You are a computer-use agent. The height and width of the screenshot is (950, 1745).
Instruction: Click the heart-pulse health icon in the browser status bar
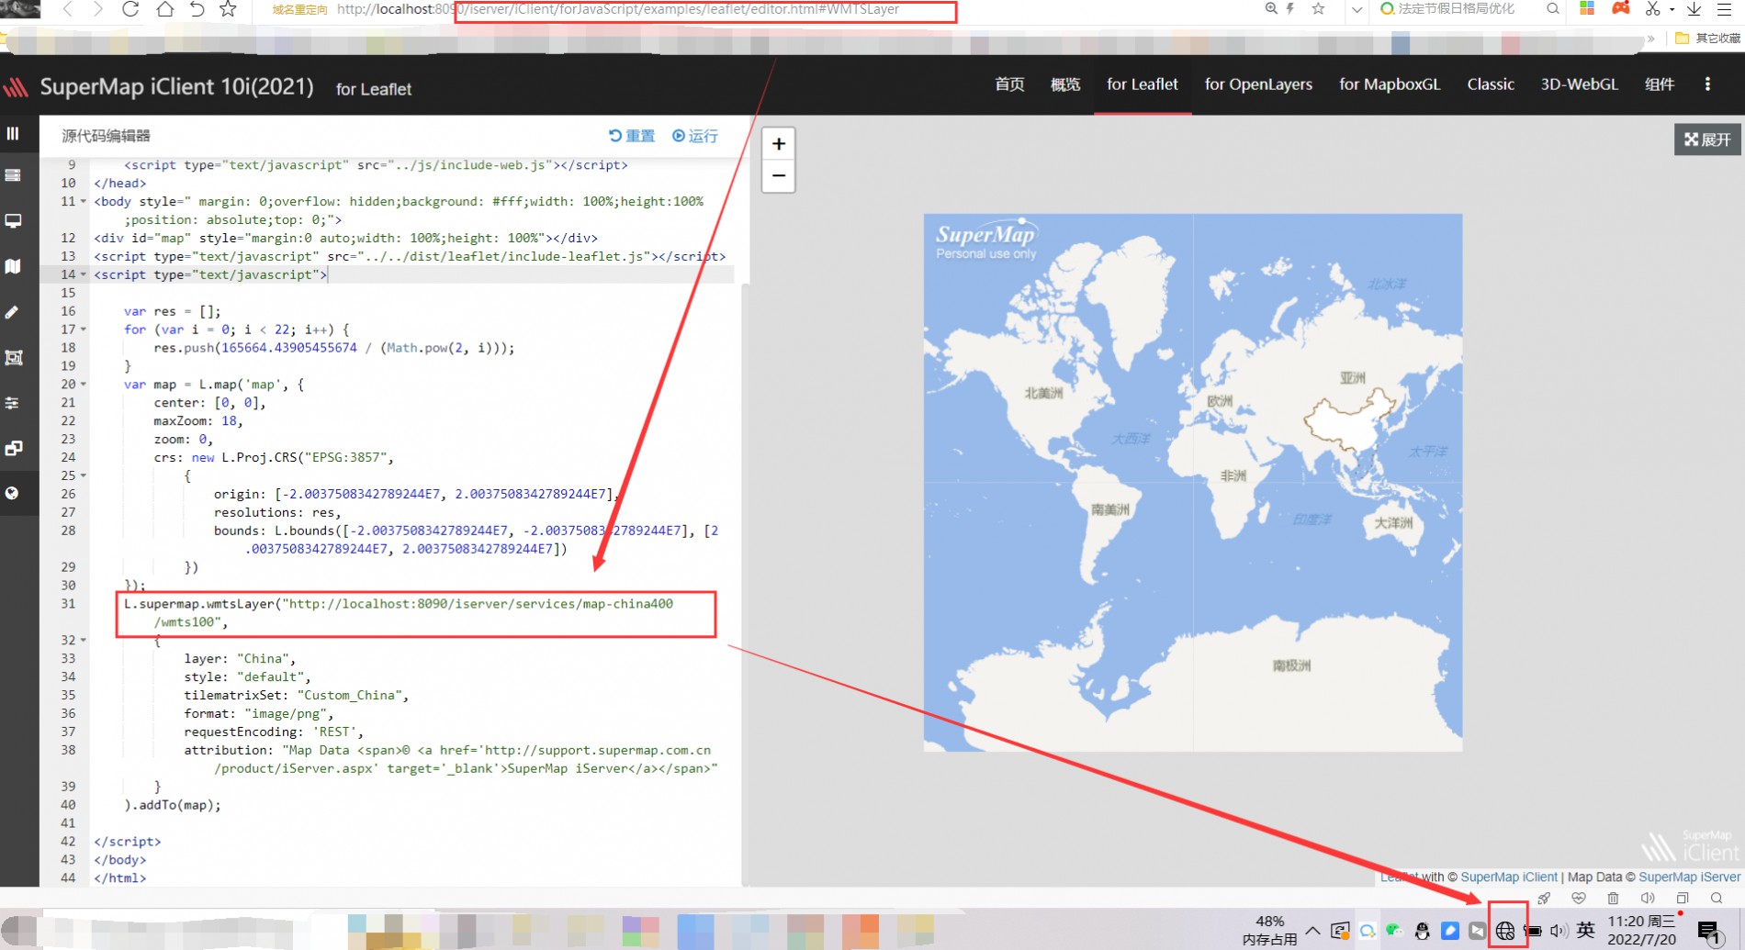pyautogui.click(x=1579, y=898)
